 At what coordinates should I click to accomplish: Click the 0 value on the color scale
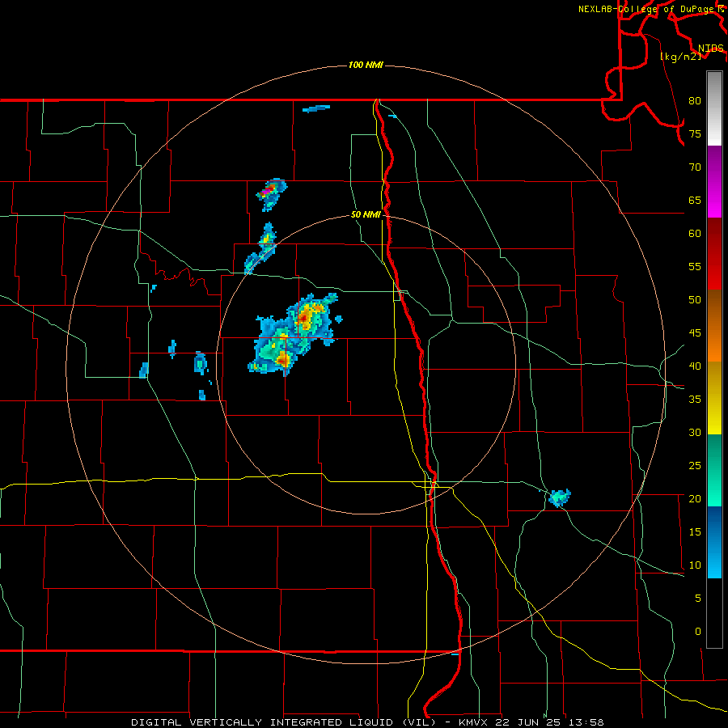pos(698,632)
